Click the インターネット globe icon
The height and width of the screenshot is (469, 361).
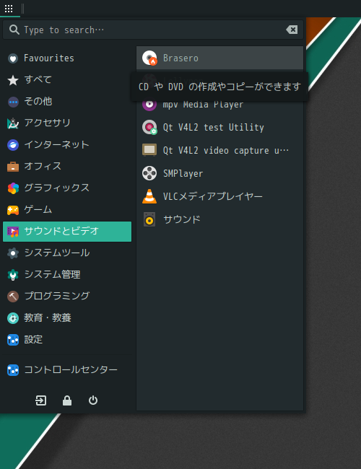tap(13, 145)
